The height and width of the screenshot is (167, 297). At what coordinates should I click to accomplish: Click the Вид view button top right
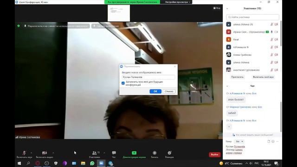click(x=217, y=8)
